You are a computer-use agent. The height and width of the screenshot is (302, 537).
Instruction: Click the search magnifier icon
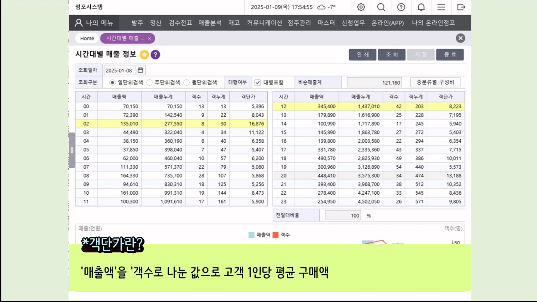[381, 7]
